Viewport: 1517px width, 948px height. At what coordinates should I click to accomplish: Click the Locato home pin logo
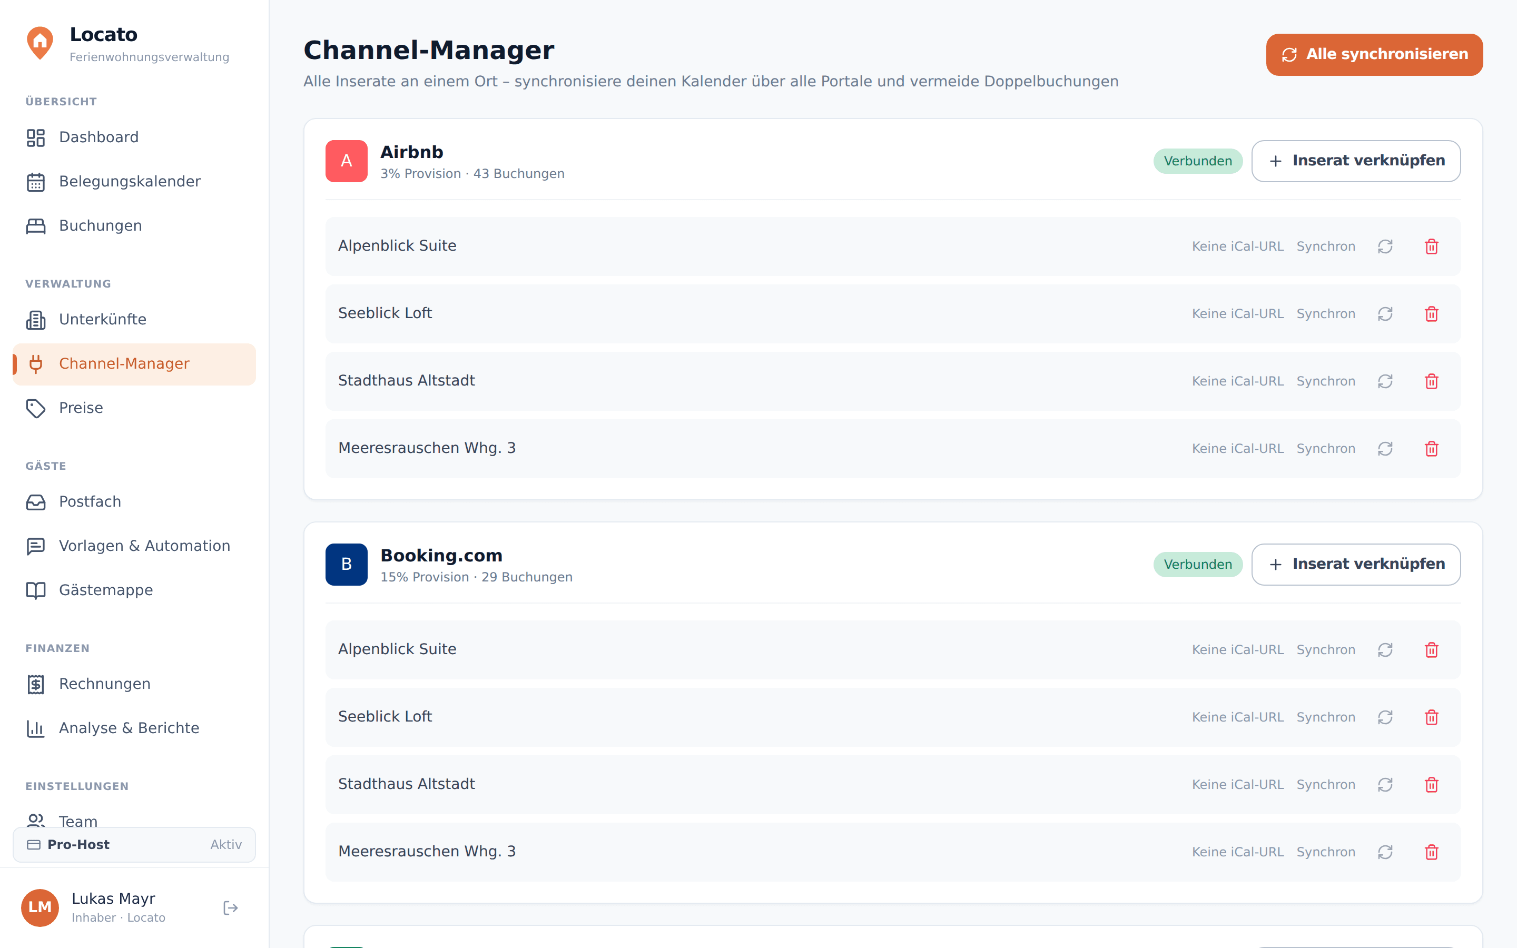click(40, 43)
